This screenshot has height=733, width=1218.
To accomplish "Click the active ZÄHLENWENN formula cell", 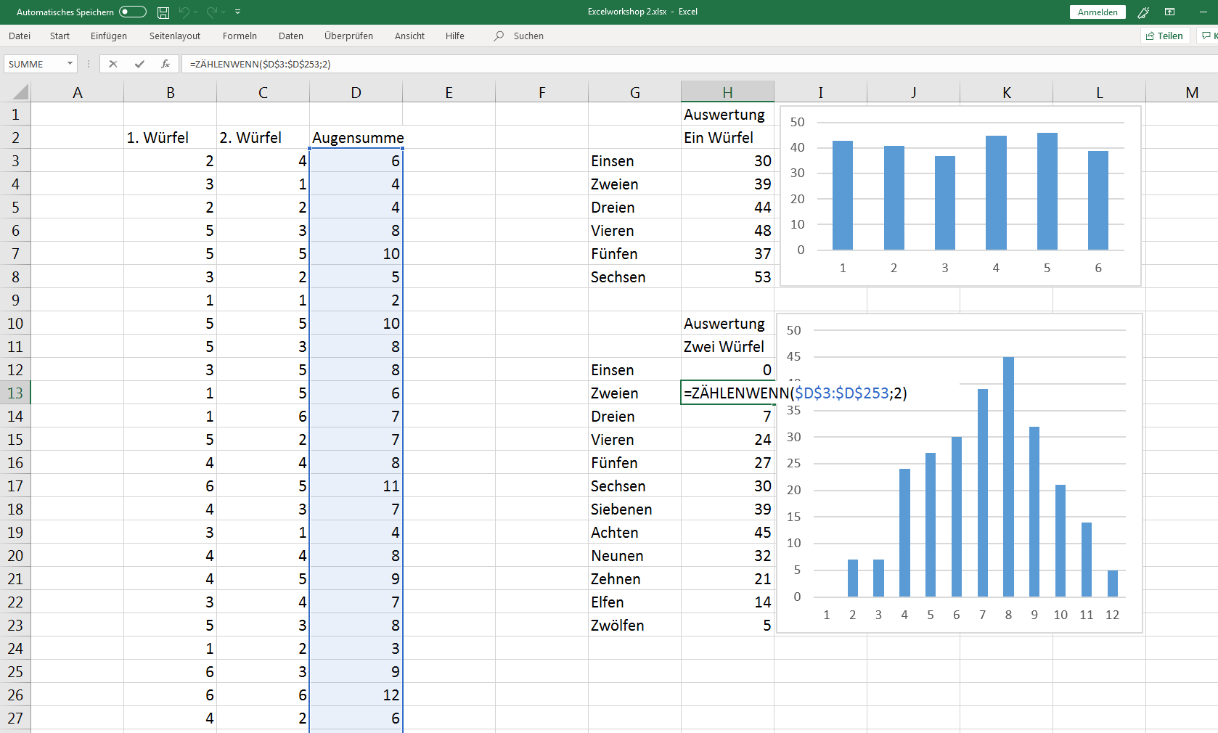I will (x=727, y=393).
